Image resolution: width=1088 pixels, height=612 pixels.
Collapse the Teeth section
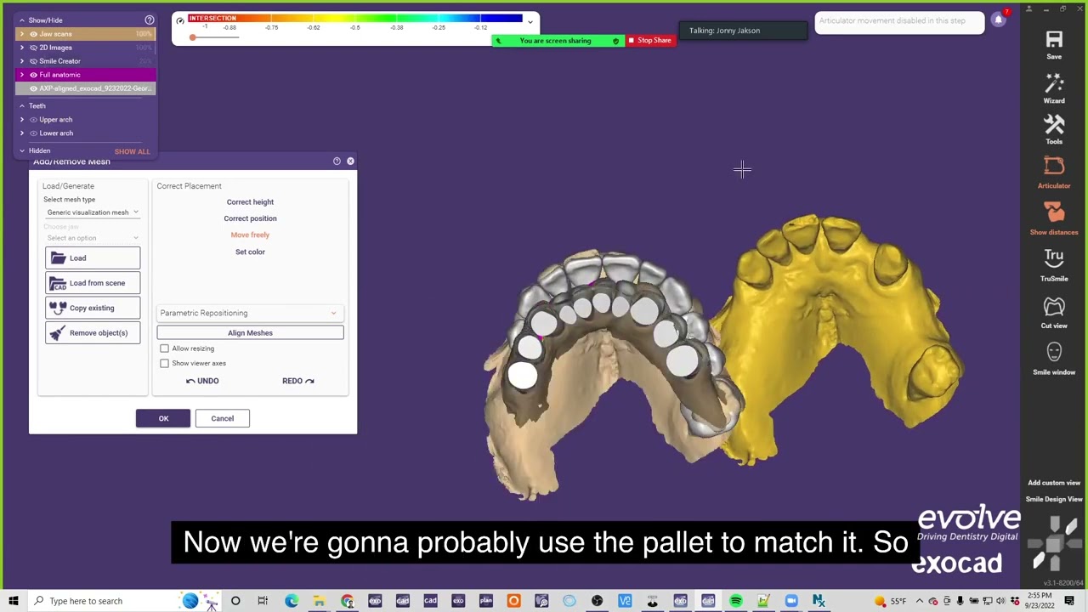[22, 106]
